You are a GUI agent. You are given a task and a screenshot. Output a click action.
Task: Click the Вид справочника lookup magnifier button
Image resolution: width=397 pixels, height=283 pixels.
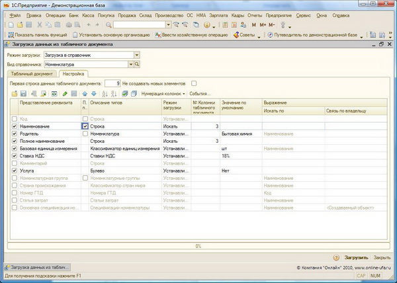point(137,65)
